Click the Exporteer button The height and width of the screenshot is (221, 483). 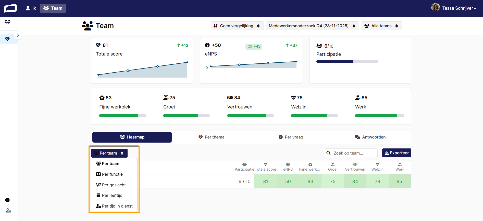click(397, 153)
